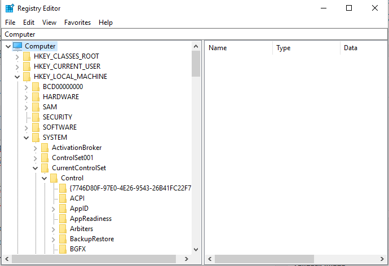Click the BackupRestore folder icon
389x266 pixels.
coord(63,239)
